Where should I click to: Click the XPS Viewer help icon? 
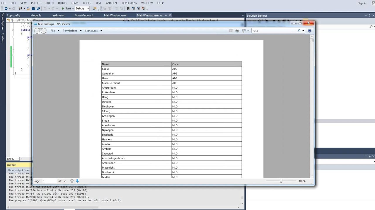click(310, 31)
